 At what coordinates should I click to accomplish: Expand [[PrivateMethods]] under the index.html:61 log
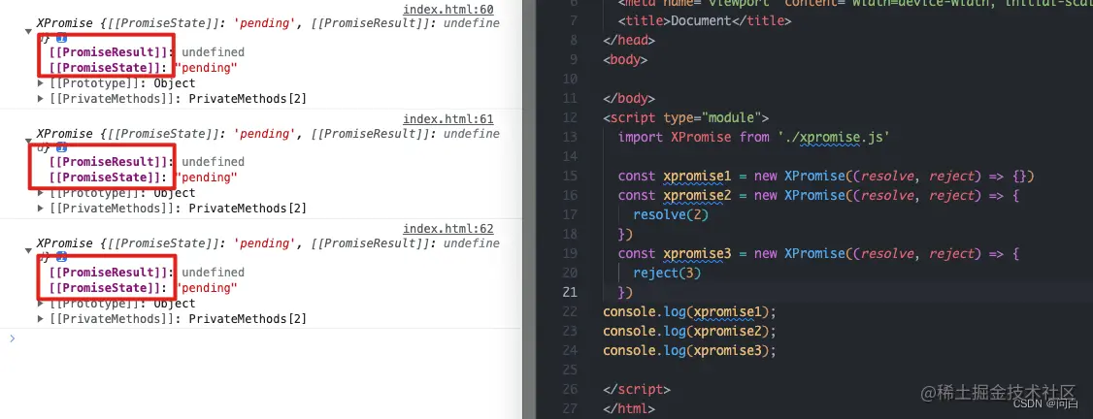(x=41, y=209)
